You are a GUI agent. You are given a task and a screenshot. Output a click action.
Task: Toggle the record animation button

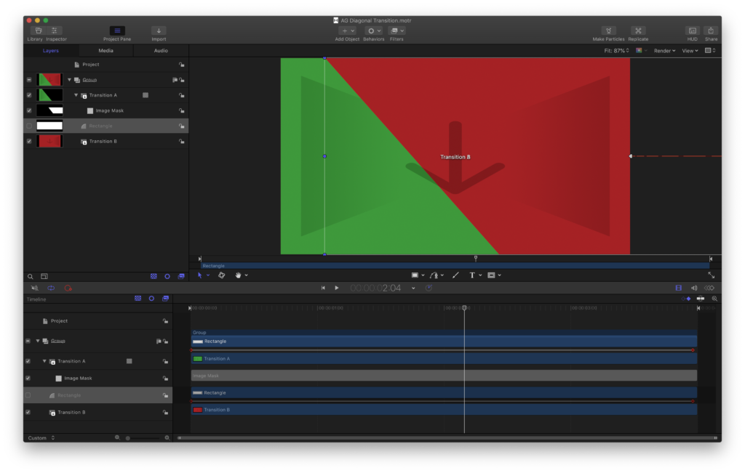(x=68, y=288)
